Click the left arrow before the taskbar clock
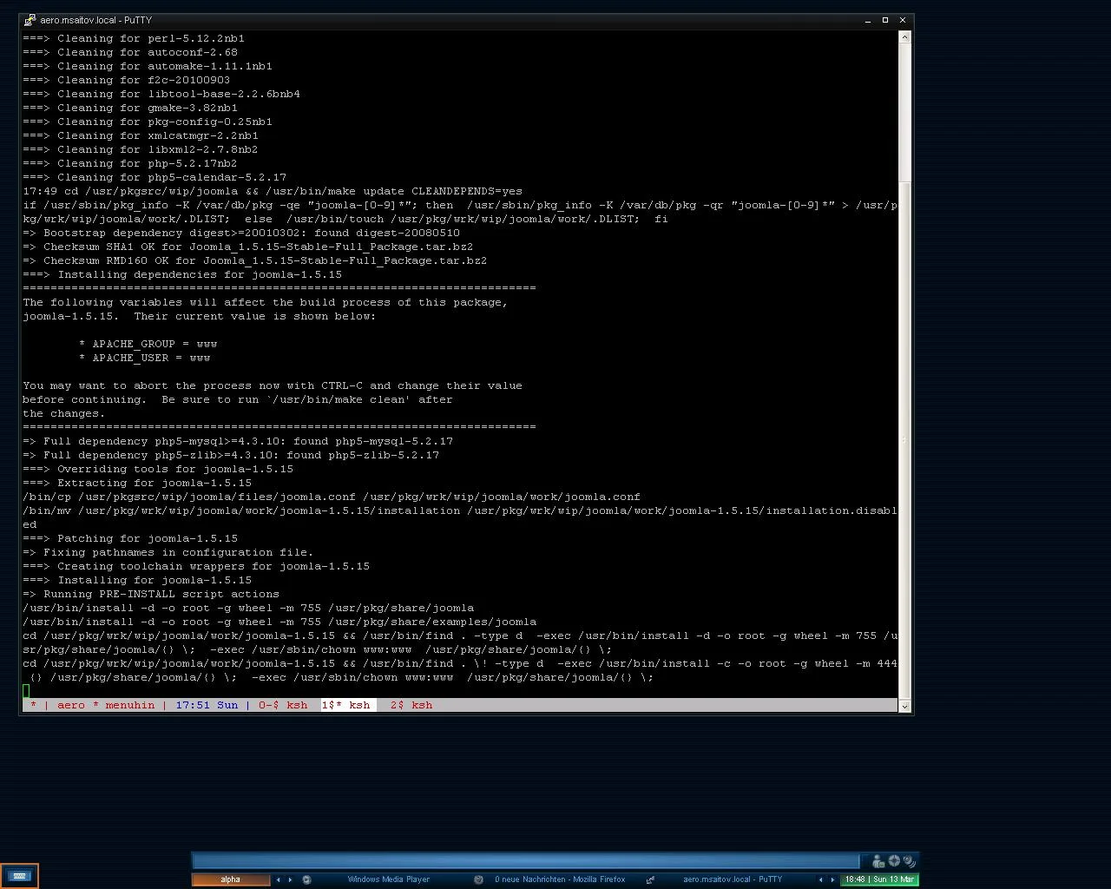 821,879
